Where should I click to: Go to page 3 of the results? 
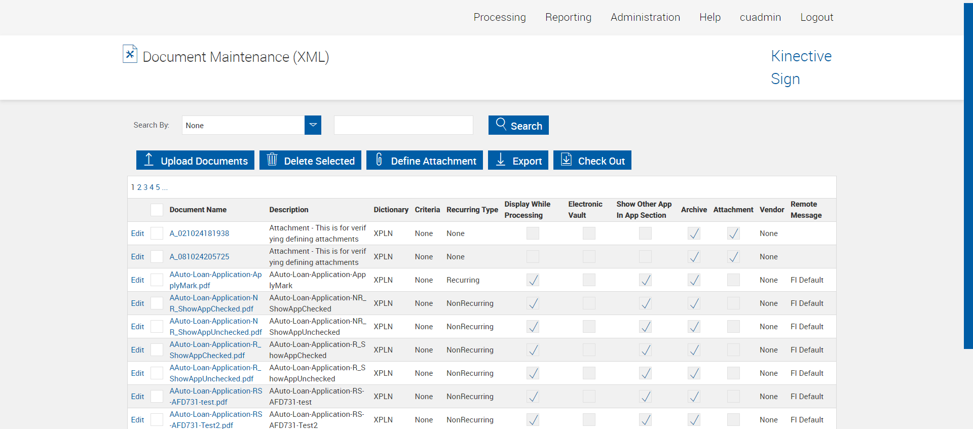point(145,187)
